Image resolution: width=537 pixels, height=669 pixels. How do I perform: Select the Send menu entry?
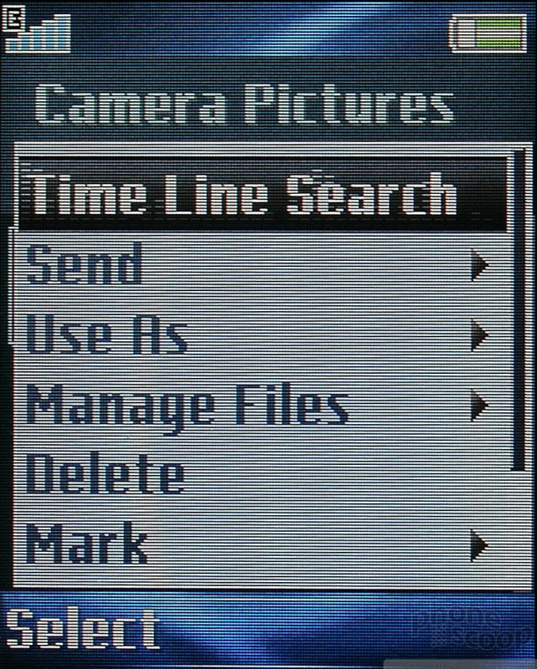pyautogui.click(x=84, y=264)
